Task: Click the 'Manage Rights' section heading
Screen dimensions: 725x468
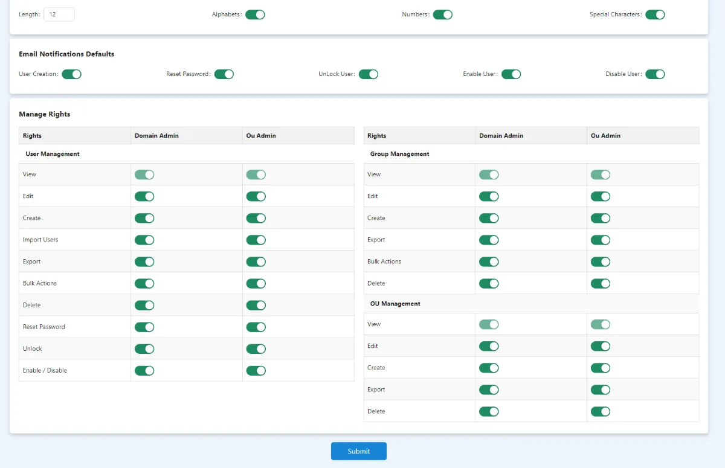Action: pyautogui.click(x=45, y=114)
